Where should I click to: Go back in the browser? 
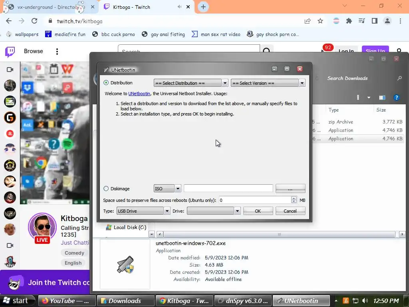point(9,21)
